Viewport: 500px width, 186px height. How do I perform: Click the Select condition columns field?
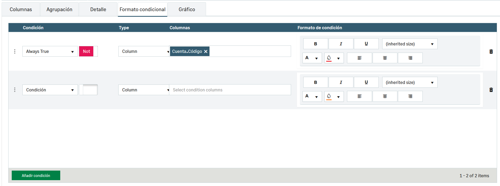click(230, 90)
